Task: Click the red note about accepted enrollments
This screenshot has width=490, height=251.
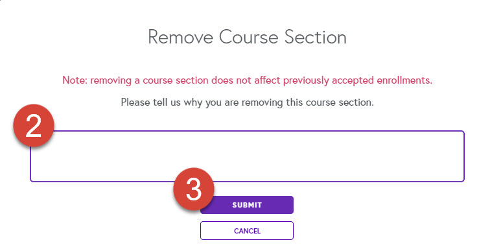Action: tap(247, 80)
